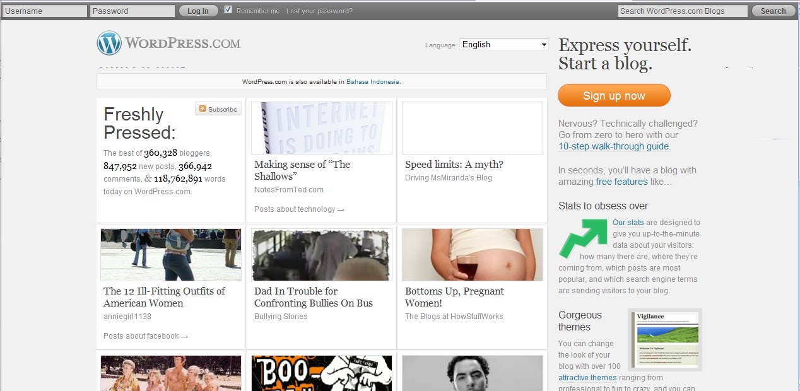The height and width of the screenshot is (391, 800).
Task: Toggle the Remember me checkbox
Action: click(228, 10)
